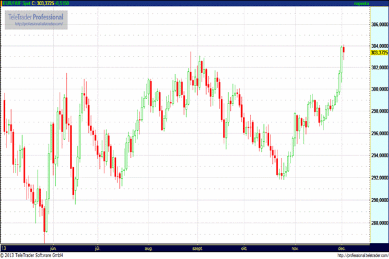Click the 292,0000 price axis label
The image size is (389, 259).
click(x=379, y=177)
